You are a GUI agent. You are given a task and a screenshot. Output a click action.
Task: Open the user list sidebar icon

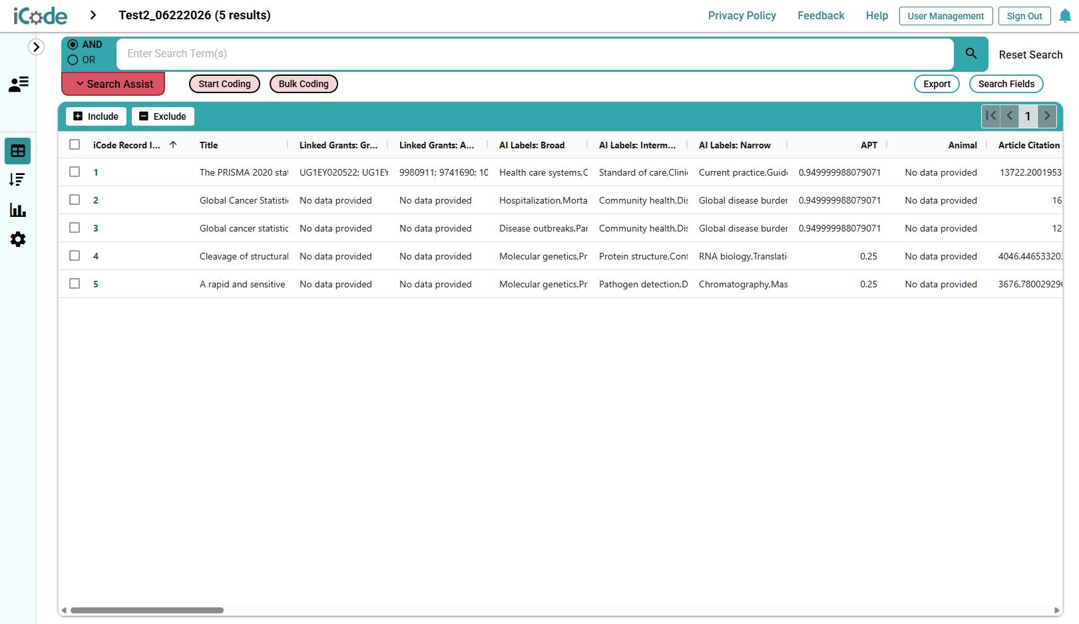tap(18, 84)
